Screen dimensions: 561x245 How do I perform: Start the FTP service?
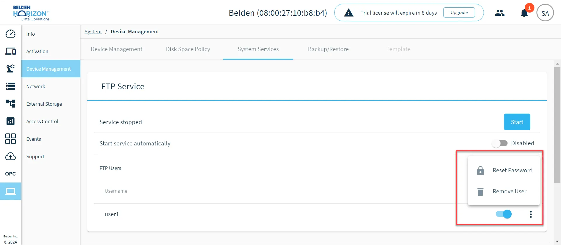(517, 122)
